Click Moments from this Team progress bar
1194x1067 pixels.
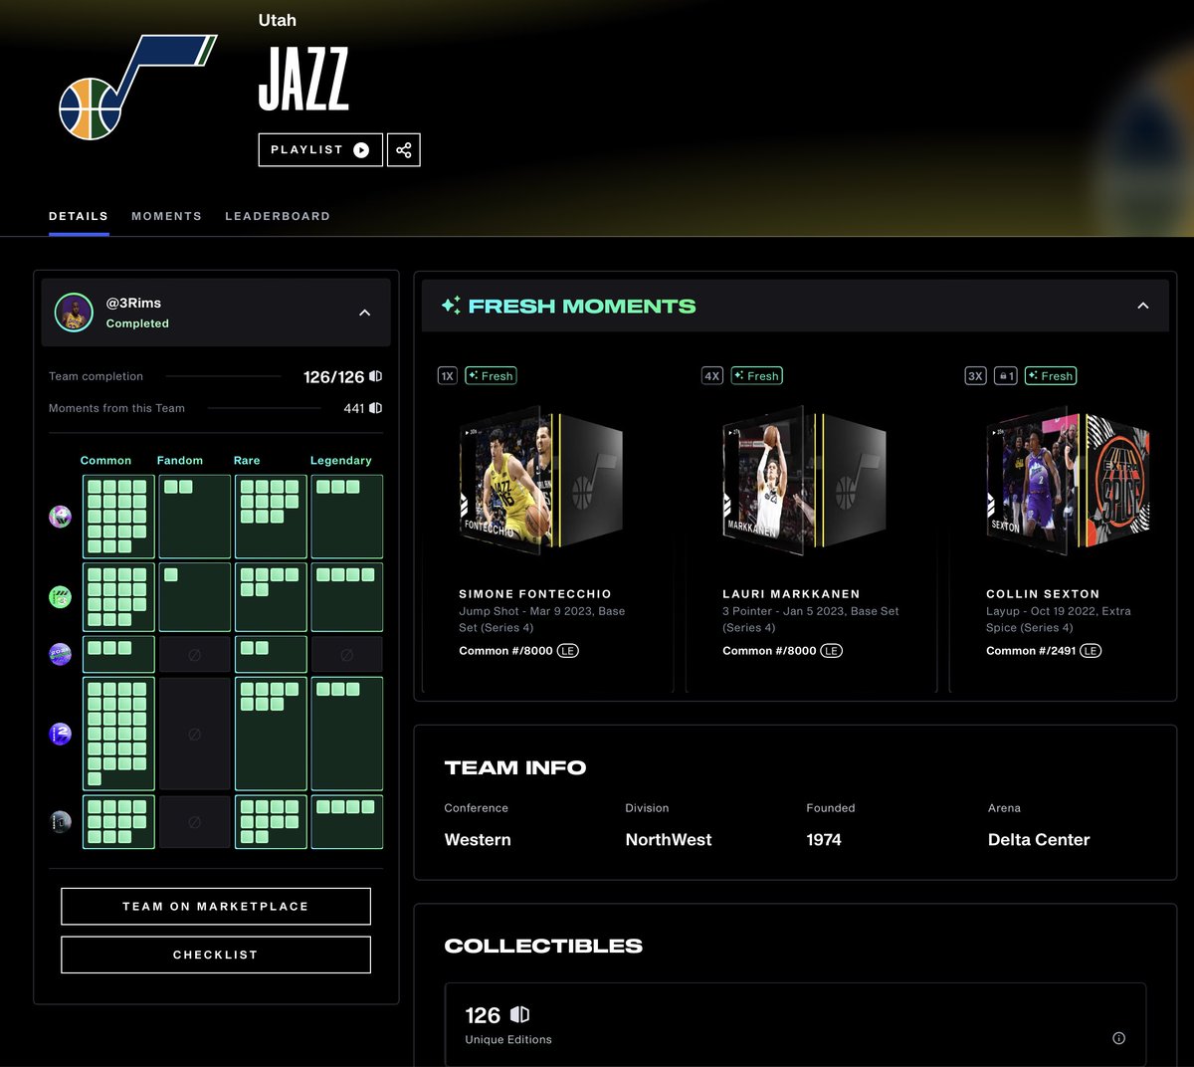(265, 408)
